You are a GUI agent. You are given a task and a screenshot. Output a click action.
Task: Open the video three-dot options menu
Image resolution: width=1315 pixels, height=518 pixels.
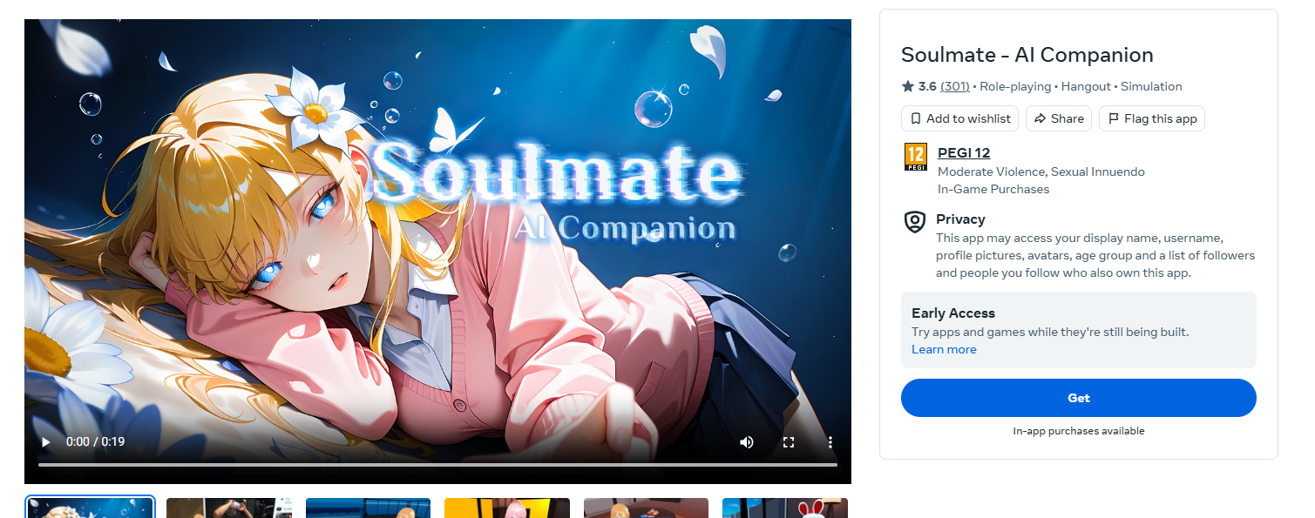830,442
